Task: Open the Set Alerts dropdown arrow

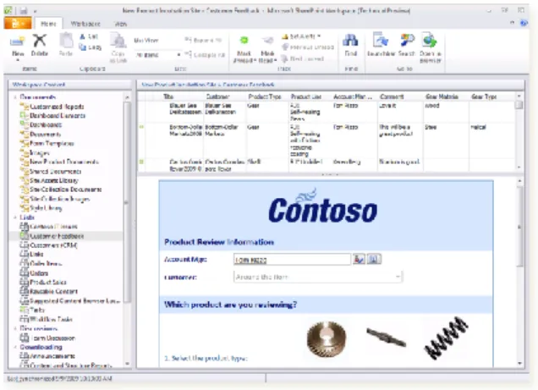Action: (x=319, y=36)
